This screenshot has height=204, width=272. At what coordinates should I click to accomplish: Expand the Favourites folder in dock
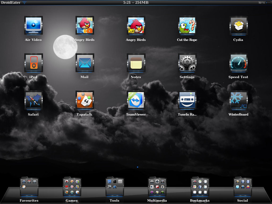[x=29, y=187]
